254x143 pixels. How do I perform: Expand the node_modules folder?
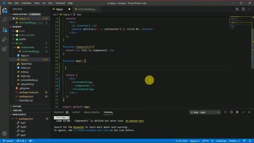click(27, 35)
